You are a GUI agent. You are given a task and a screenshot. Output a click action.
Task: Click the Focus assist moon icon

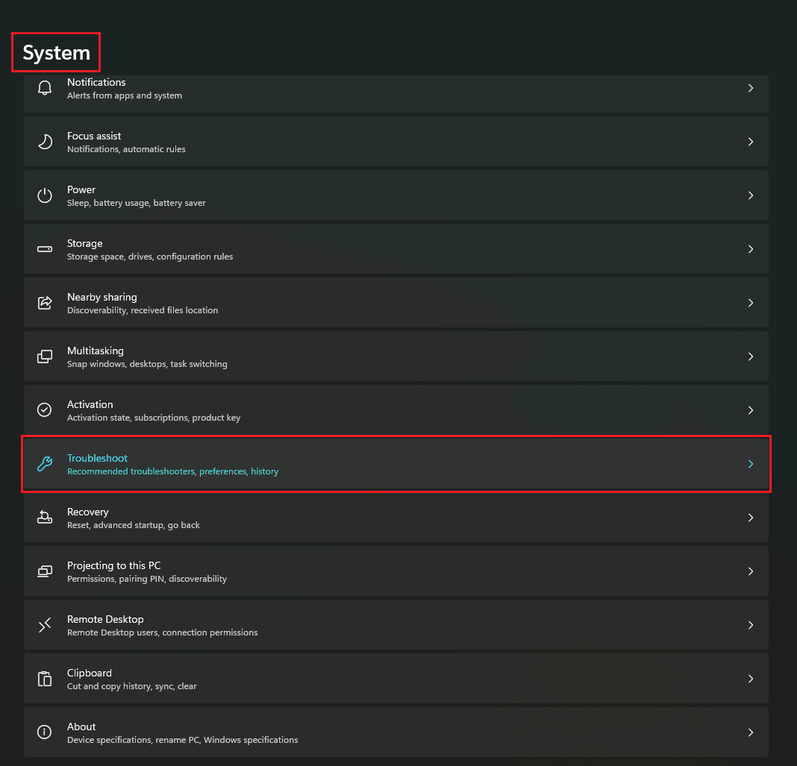[45, 141]
